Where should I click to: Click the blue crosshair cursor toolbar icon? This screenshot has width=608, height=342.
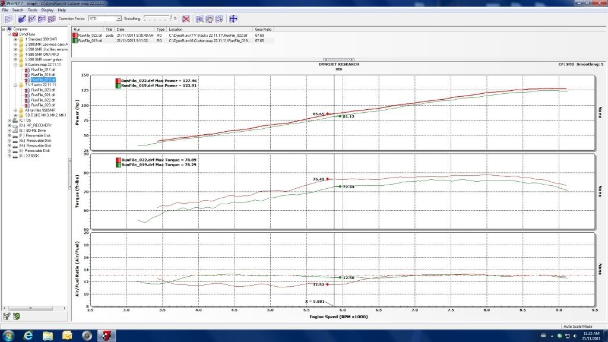233,19
